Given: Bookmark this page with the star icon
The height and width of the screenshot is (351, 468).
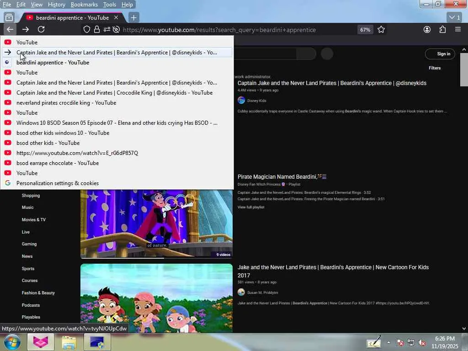Looking at the screenshot, I should [381, 30].
